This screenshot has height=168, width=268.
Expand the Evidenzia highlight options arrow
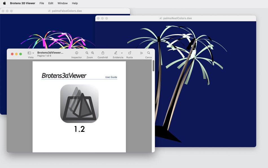[122, 53]
